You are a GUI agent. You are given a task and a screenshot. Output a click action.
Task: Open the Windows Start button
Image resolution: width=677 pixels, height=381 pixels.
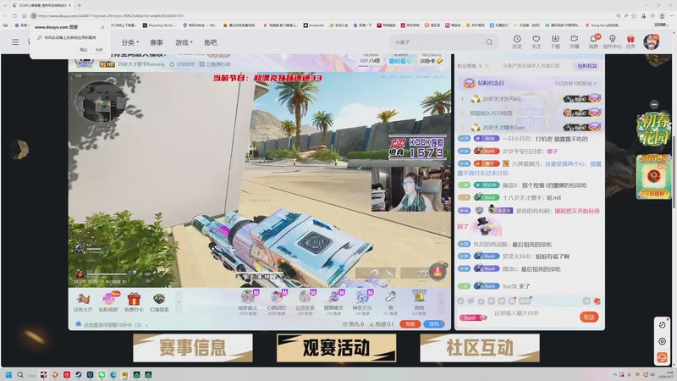point(8,374)
